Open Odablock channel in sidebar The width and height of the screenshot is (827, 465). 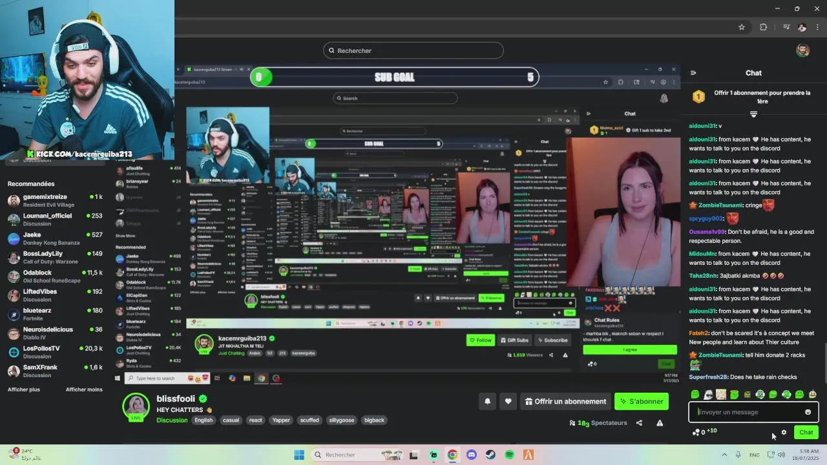coord(55,276)
